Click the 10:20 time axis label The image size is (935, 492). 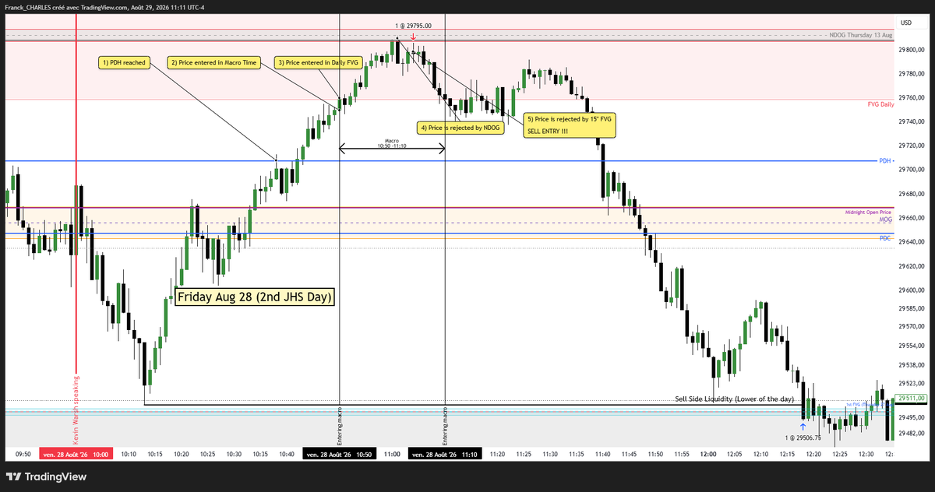[x=182, y=454]
